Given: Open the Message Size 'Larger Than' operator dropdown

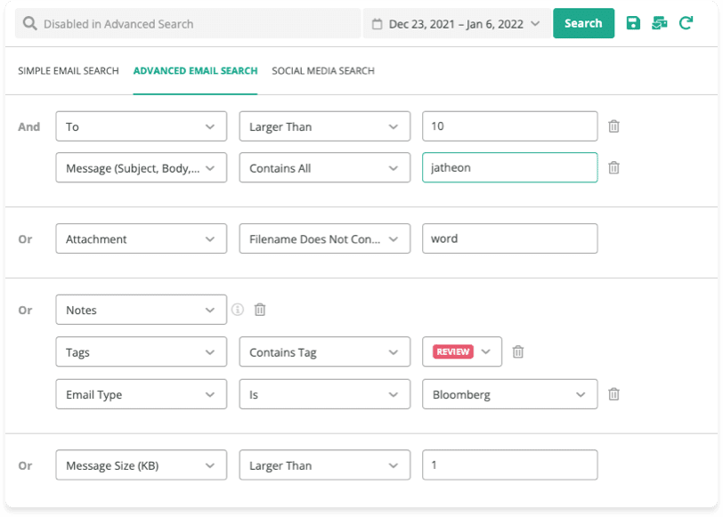Looking at the screenshot, I should 325,465.
